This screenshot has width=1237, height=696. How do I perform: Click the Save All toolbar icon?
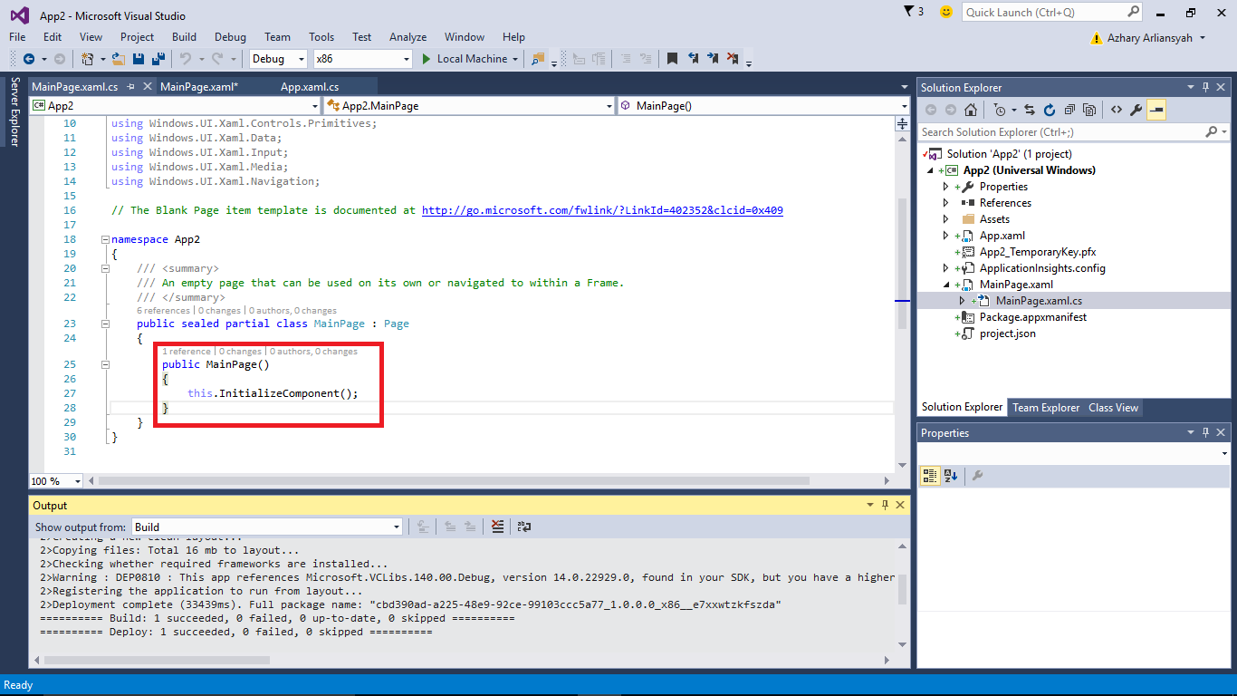tap(158, 59)
